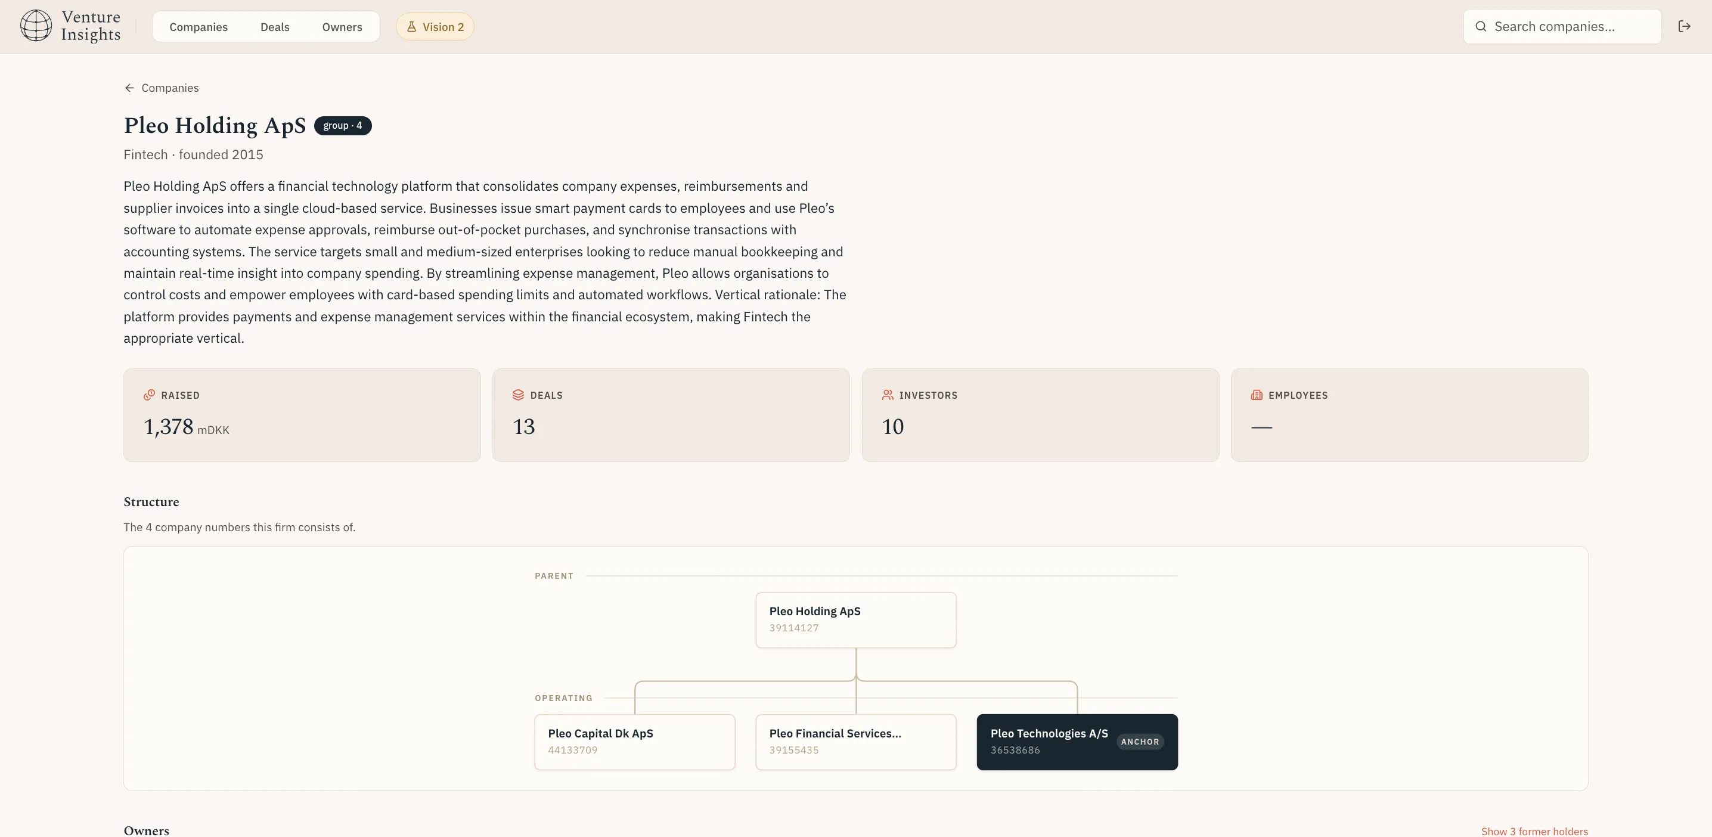Click the ANCHOR badge on Pleo Technologies
1712x837 pixels.
tap(1140, 742)
